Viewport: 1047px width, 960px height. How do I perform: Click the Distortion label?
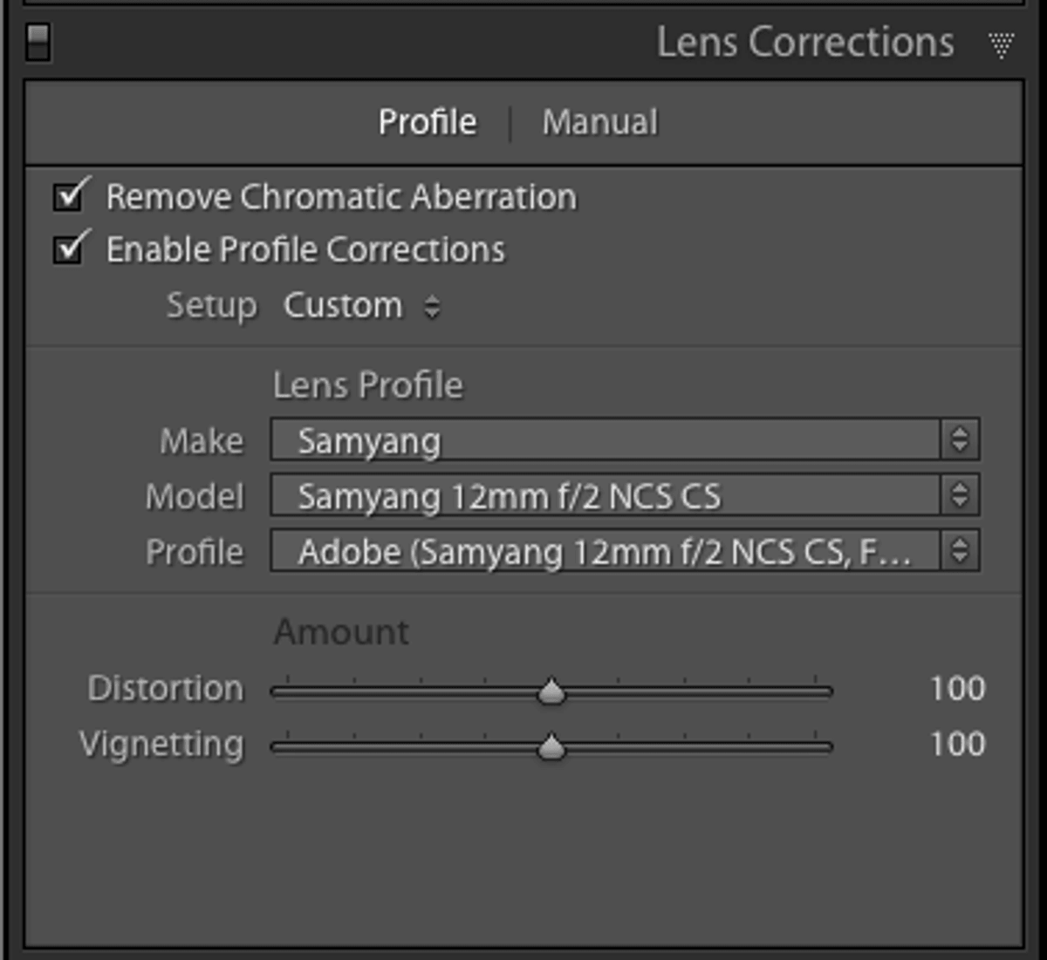166,689
